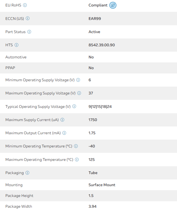This screenshot has height=212, width=177.
Task: Select the EAR99 value text
Action: pos(95,19)
